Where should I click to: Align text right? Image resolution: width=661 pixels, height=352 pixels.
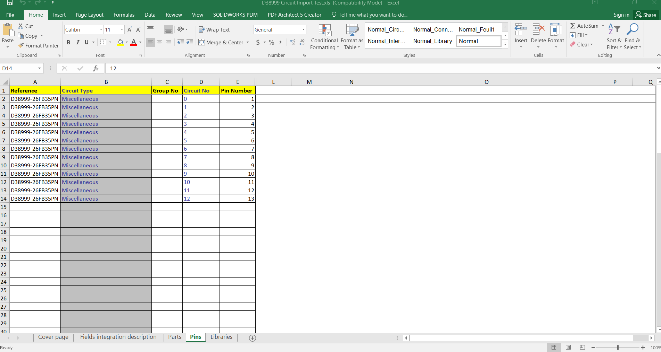pyautogui.click(x=168, y=42)
